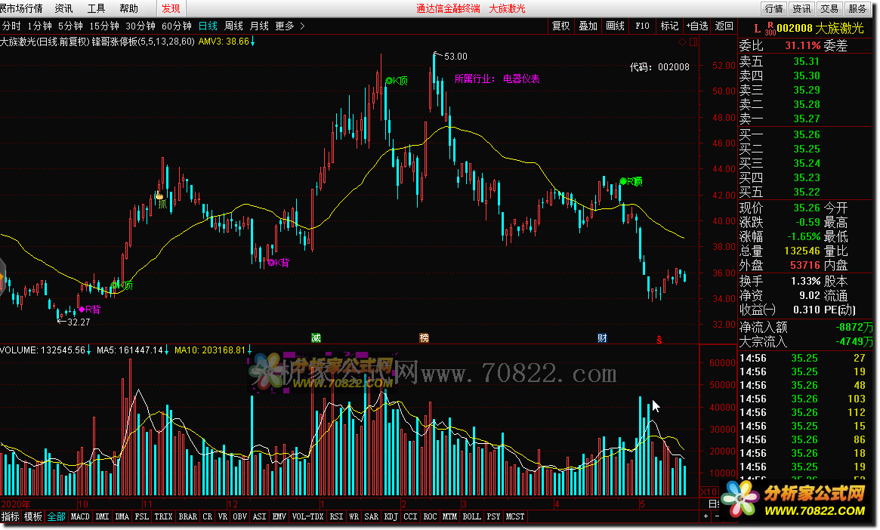Screen dimensions: 880x530
Task: Click the 叠加 overlay button
Action: click(588, 26)
